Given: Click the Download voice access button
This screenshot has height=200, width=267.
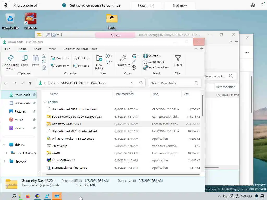Looking at the screenshot, I should (146, 5).
